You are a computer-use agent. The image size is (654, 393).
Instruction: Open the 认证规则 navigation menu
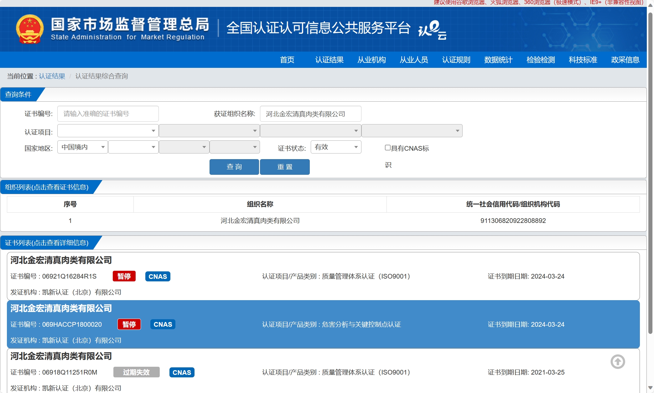tap(456, 60)
